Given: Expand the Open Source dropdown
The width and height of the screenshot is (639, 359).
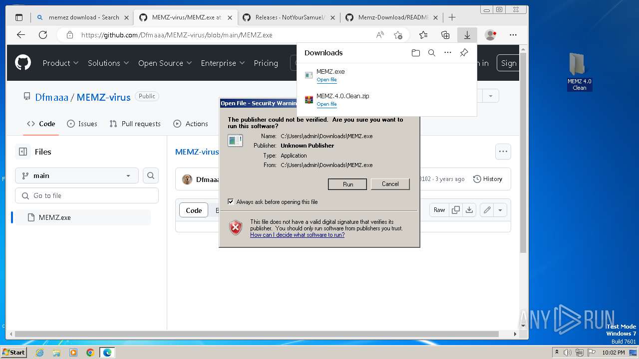Looking at the screenshot, I should (x=165, y=63).
